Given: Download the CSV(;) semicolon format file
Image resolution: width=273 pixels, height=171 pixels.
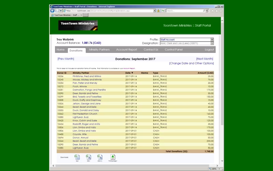Looking at the screenshot, I should (100, 157).
